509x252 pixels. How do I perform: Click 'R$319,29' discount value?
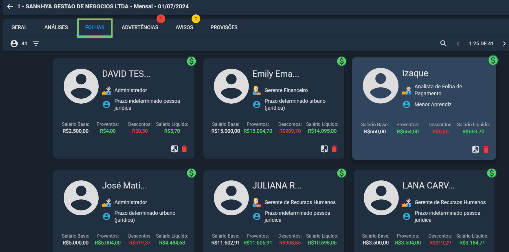[440, 243]
